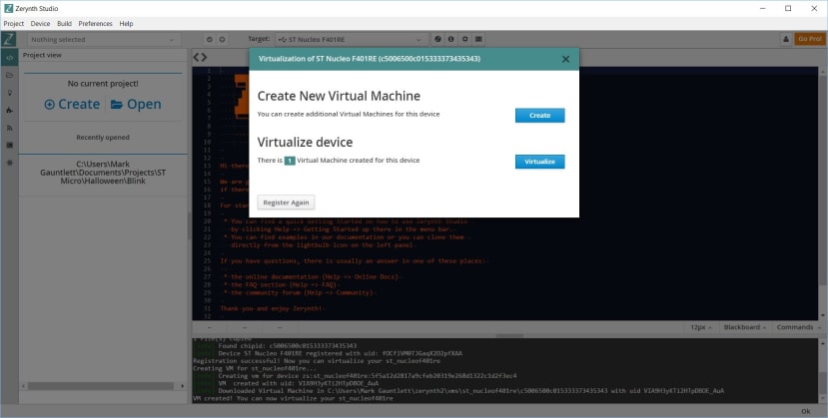Click the editor-console splitter handle

509,335
